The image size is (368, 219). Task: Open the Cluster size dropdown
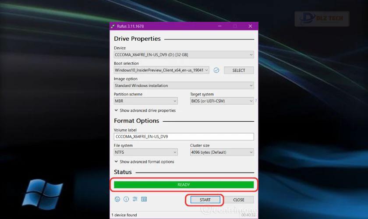pyautogui.click(x=222, y=152)
